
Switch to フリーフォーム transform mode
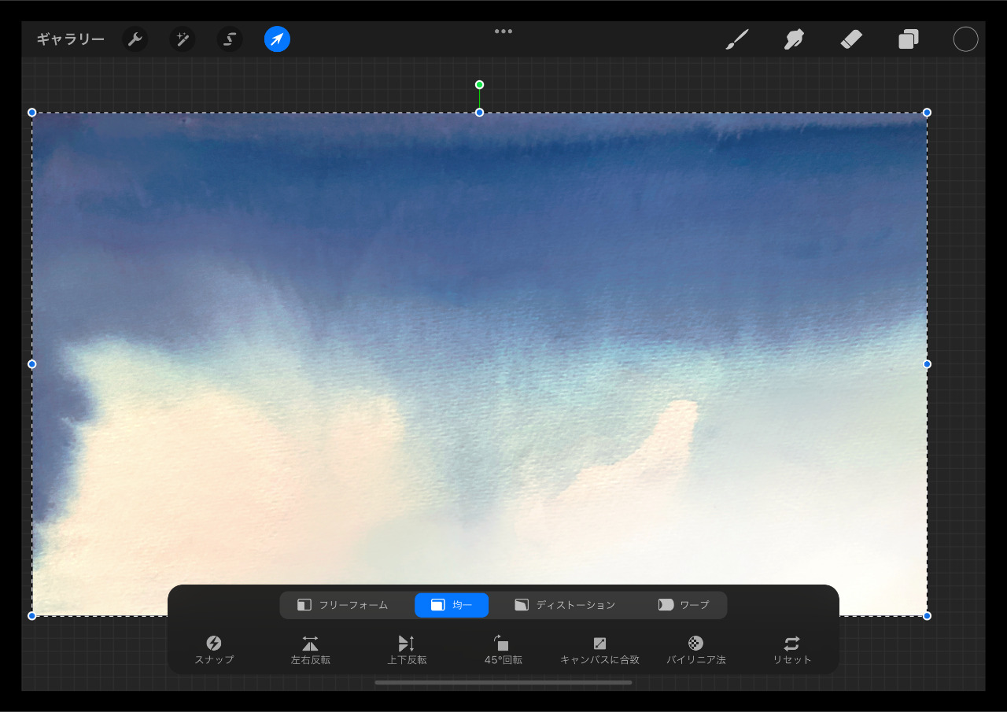click(343, 605)
